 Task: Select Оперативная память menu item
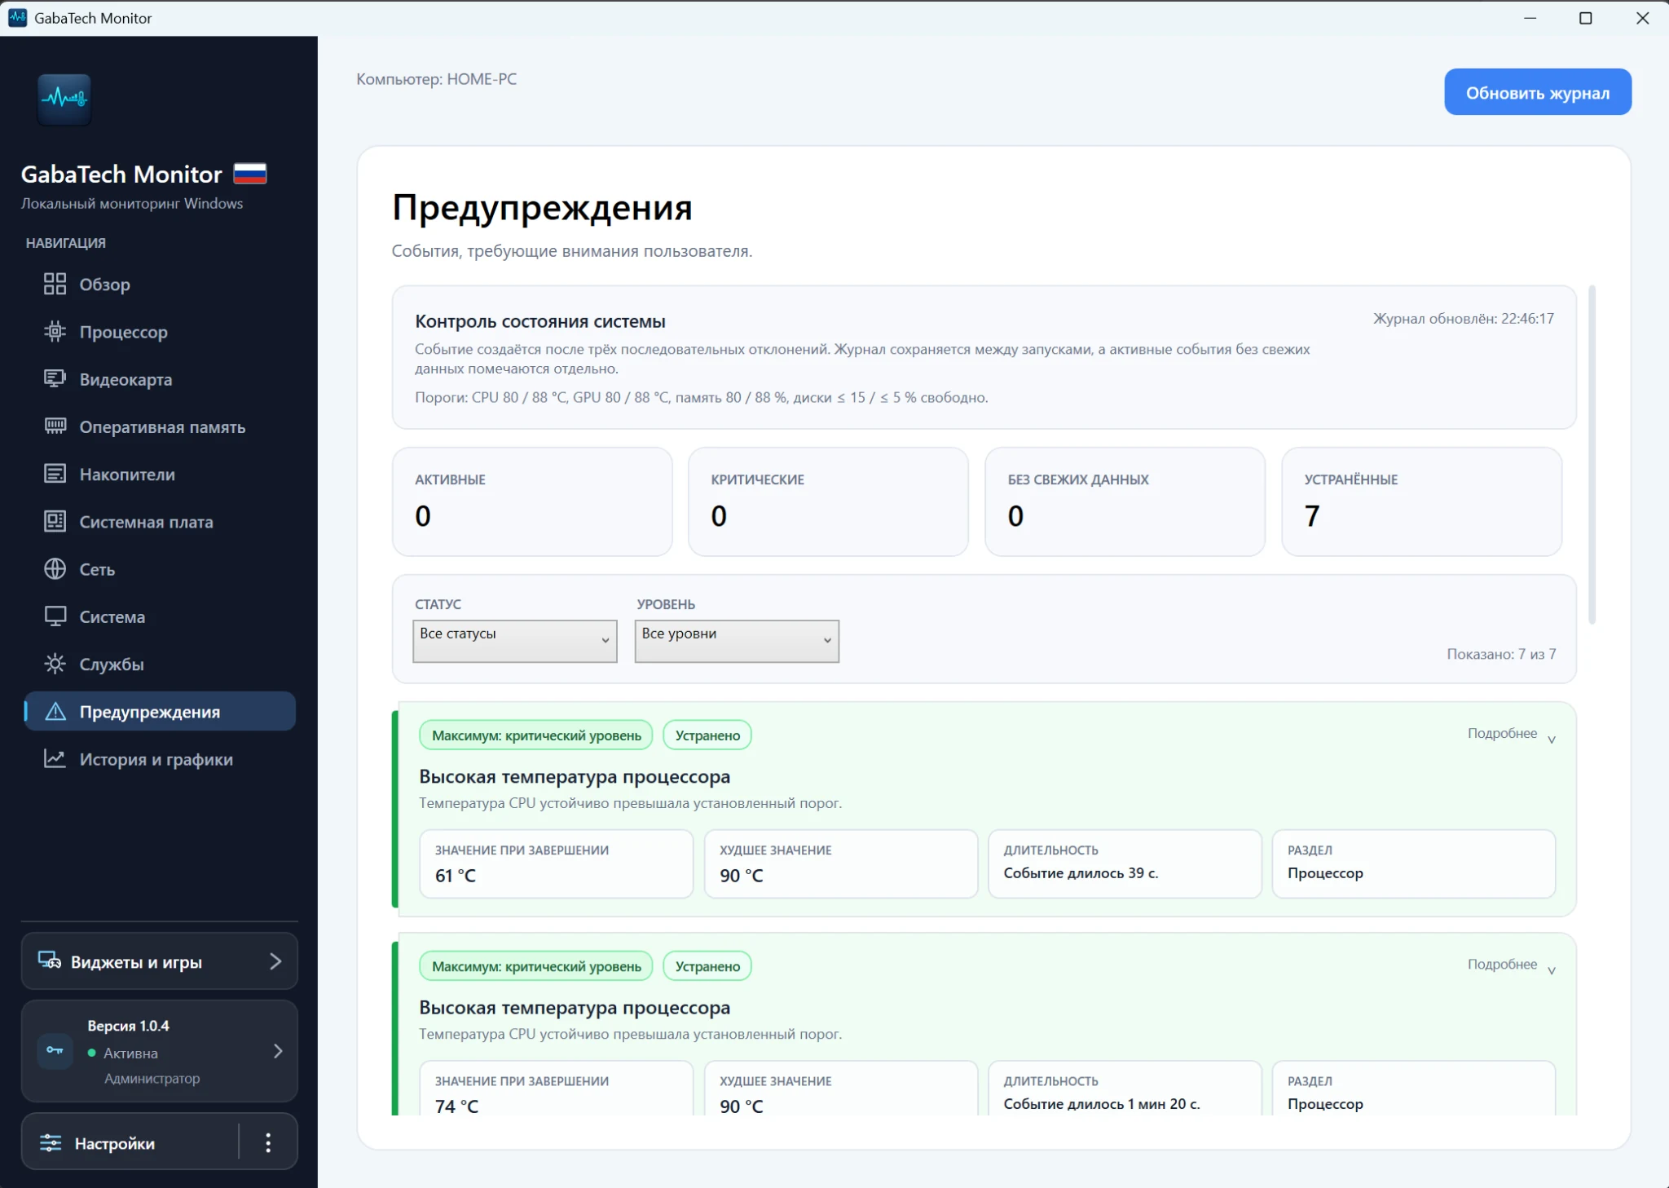[x=160, y=426]
